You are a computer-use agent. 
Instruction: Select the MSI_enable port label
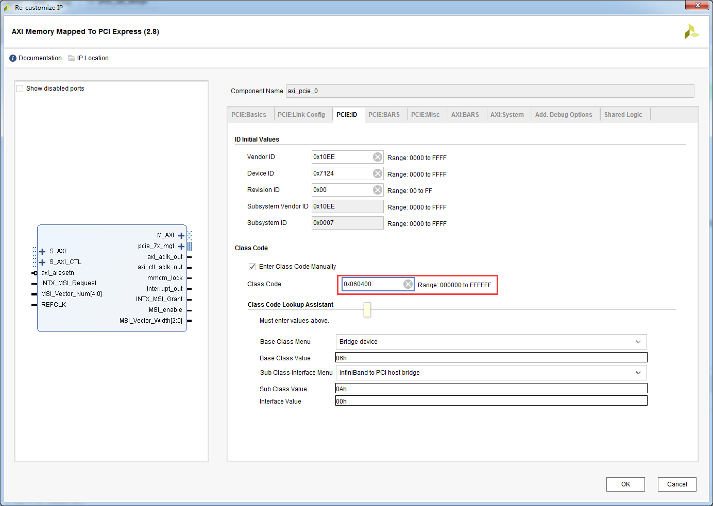(165, 310)
